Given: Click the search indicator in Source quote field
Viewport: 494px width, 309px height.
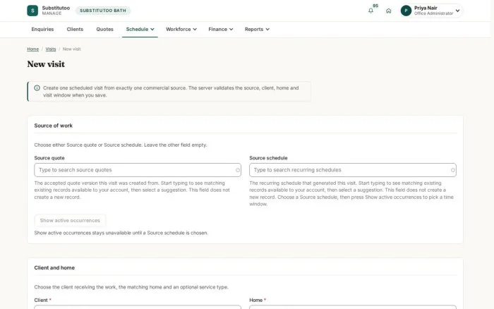Looking at the screenshot, I should point(238,170).
